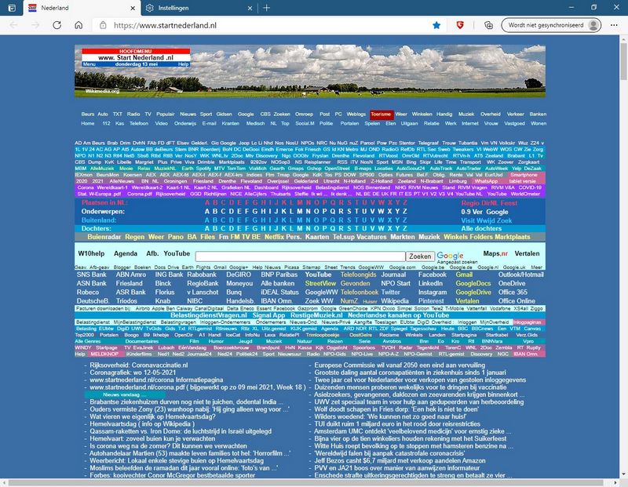Screen dimensions: 628x487
Task: Click the padlock site info icon
Action: click(103, 25)
